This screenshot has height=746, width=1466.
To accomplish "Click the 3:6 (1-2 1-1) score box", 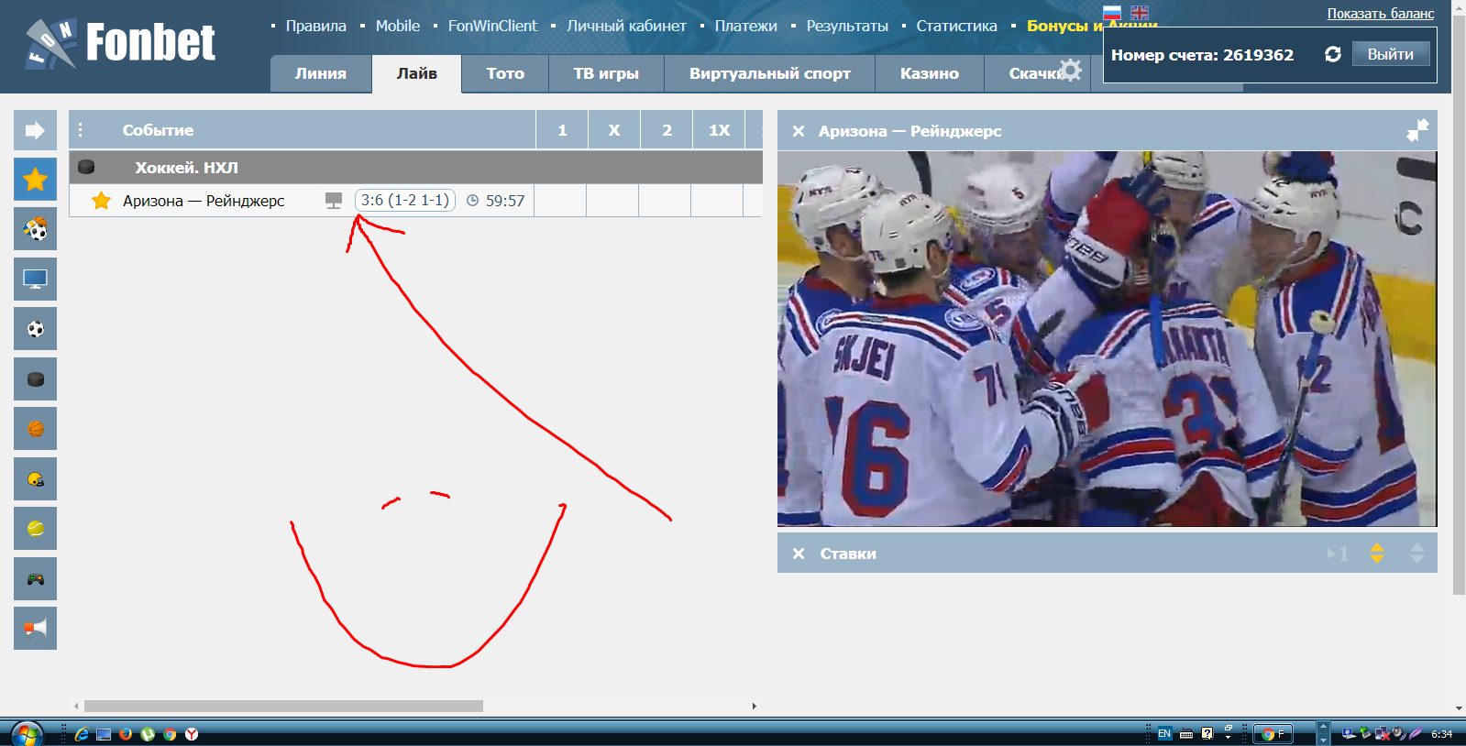I will [x=405, y=200].
